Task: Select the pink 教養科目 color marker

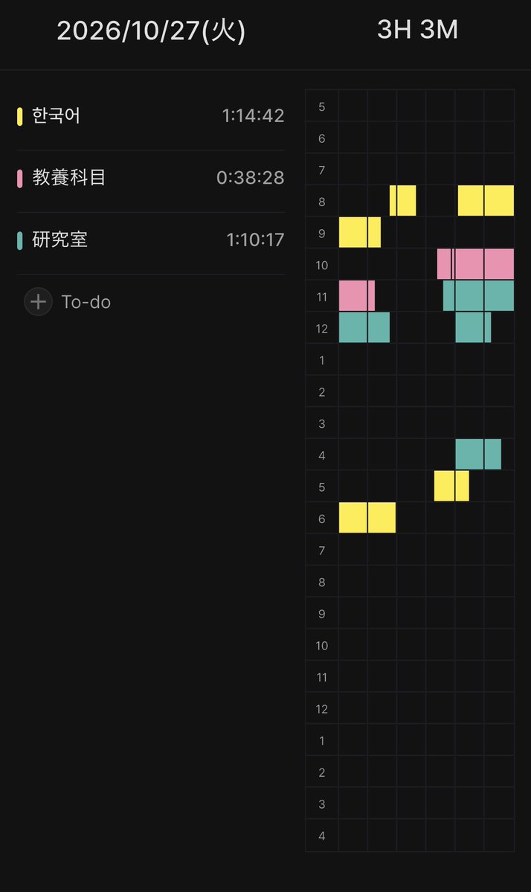Action: point(20,178)
